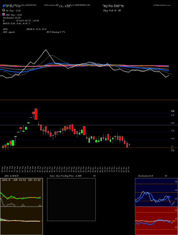178x235 pixels.
Task: Open the blue Stochastics mini chart
Action: pyautogui.click(x=156, y=192)
